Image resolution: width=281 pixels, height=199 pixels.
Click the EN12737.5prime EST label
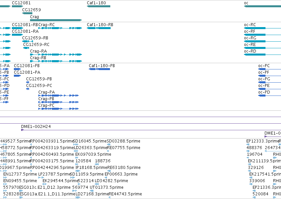click(20, 174)
